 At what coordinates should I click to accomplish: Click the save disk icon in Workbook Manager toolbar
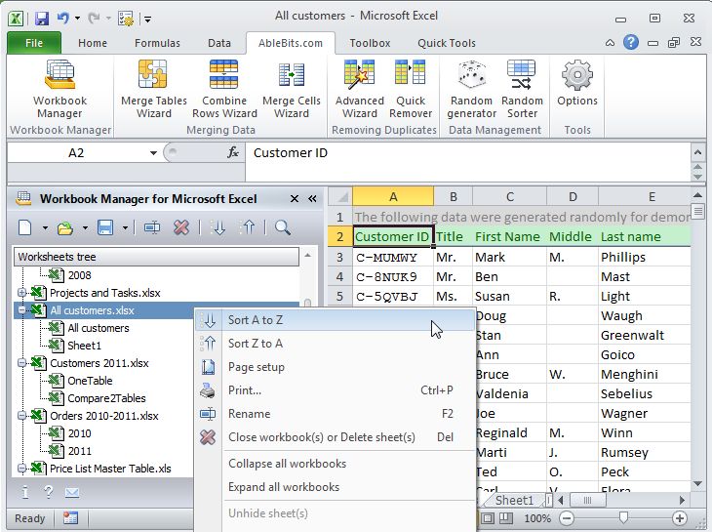tap(105, 227)
